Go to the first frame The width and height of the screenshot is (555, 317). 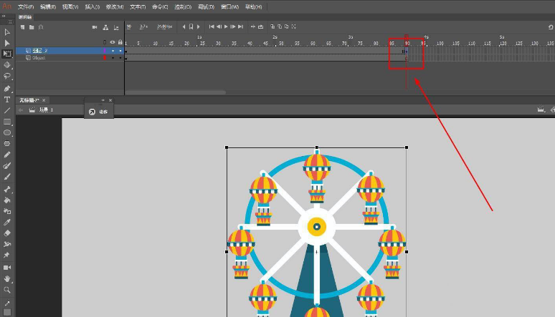212,26
